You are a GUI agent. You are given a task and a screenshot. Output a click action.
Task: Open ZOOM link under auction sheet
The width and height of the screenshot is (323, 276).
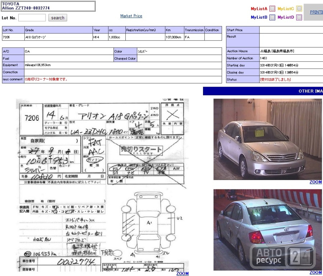183,273
